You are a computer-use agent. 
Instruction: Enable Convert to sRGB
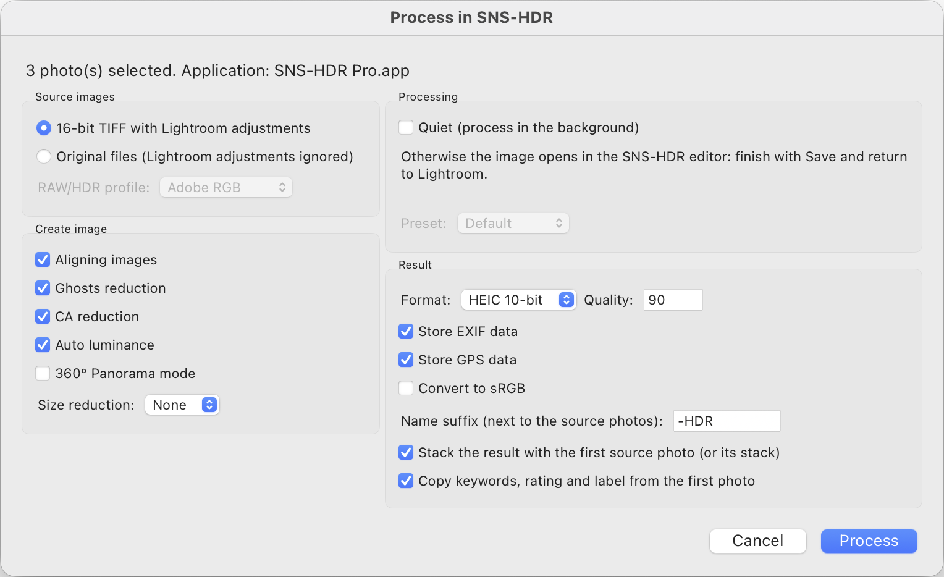pyautogui.click(x=406, y=388)
